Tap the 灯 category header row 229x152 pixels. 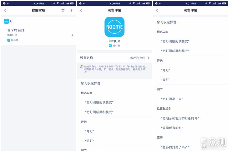click(x=38, y=21)
